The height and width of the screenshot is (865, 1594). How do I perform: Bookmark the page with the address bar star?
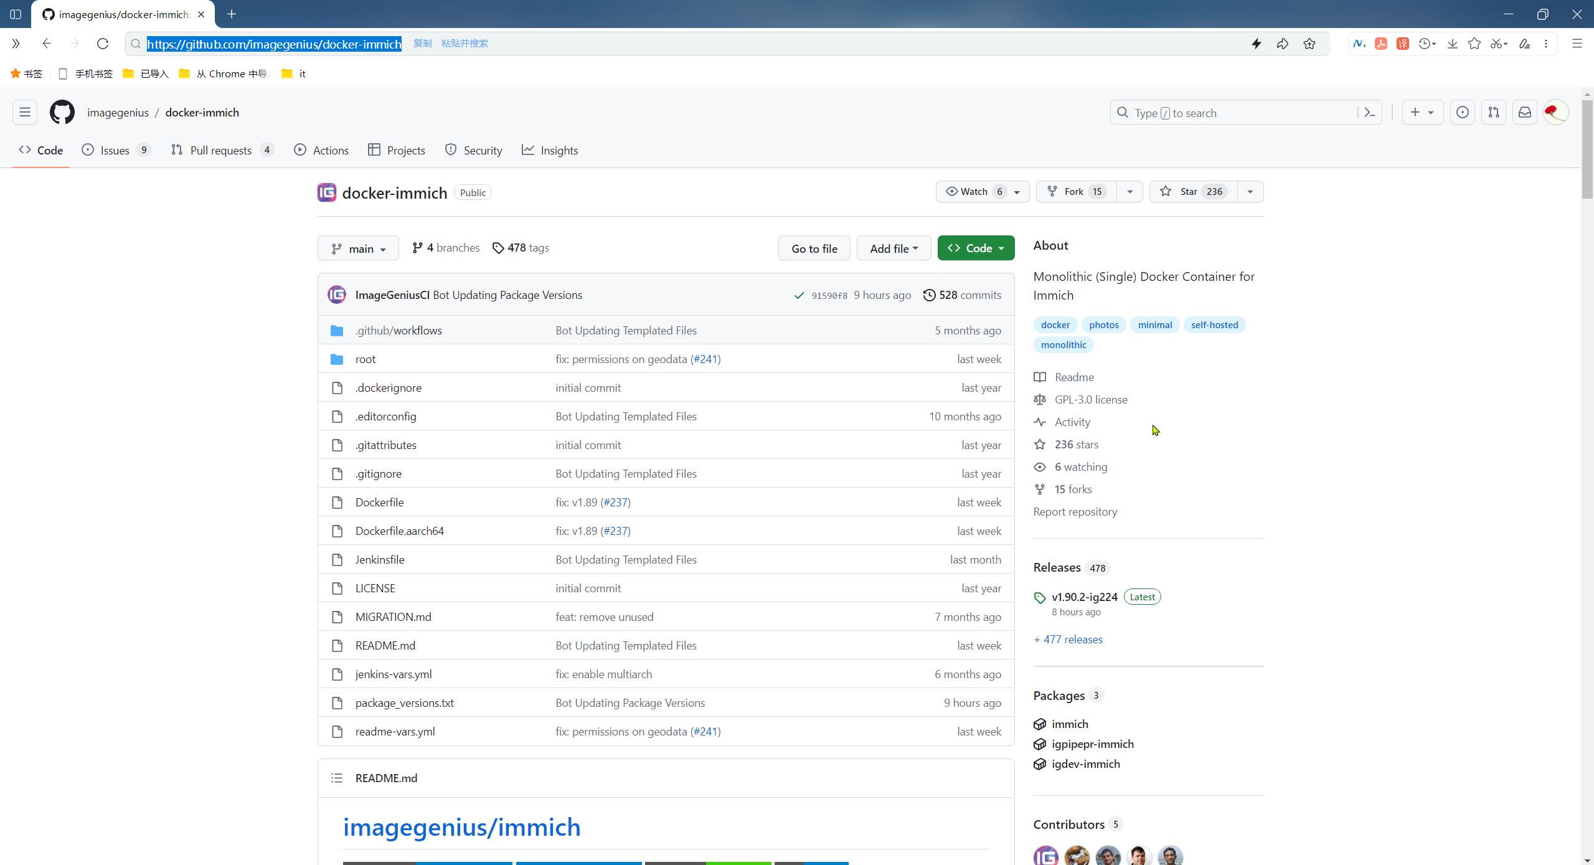coord(1309,44)
